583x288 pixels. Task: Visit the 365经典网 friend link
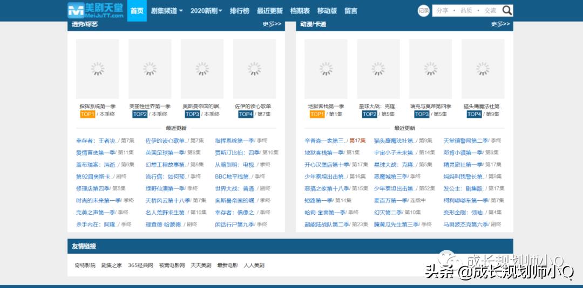tap(140, 265)
